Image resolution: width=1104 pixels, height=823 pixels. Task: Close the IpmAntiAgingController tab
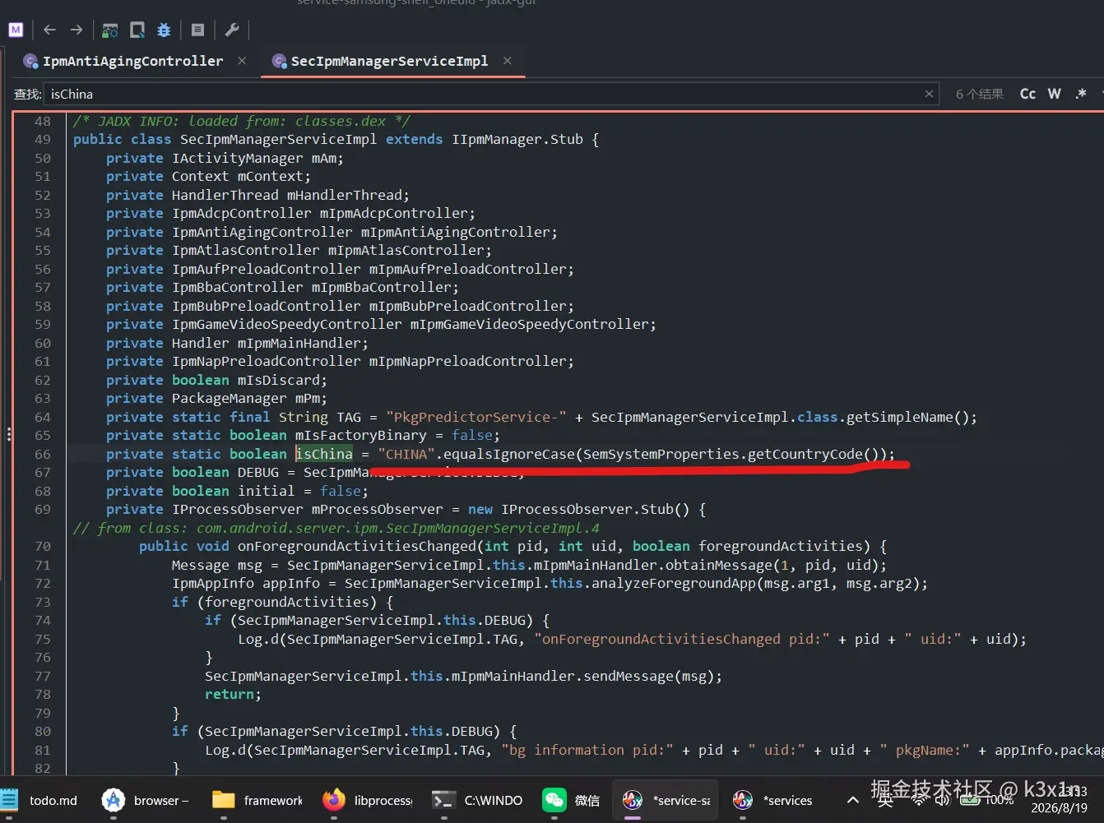click(242, 61)
